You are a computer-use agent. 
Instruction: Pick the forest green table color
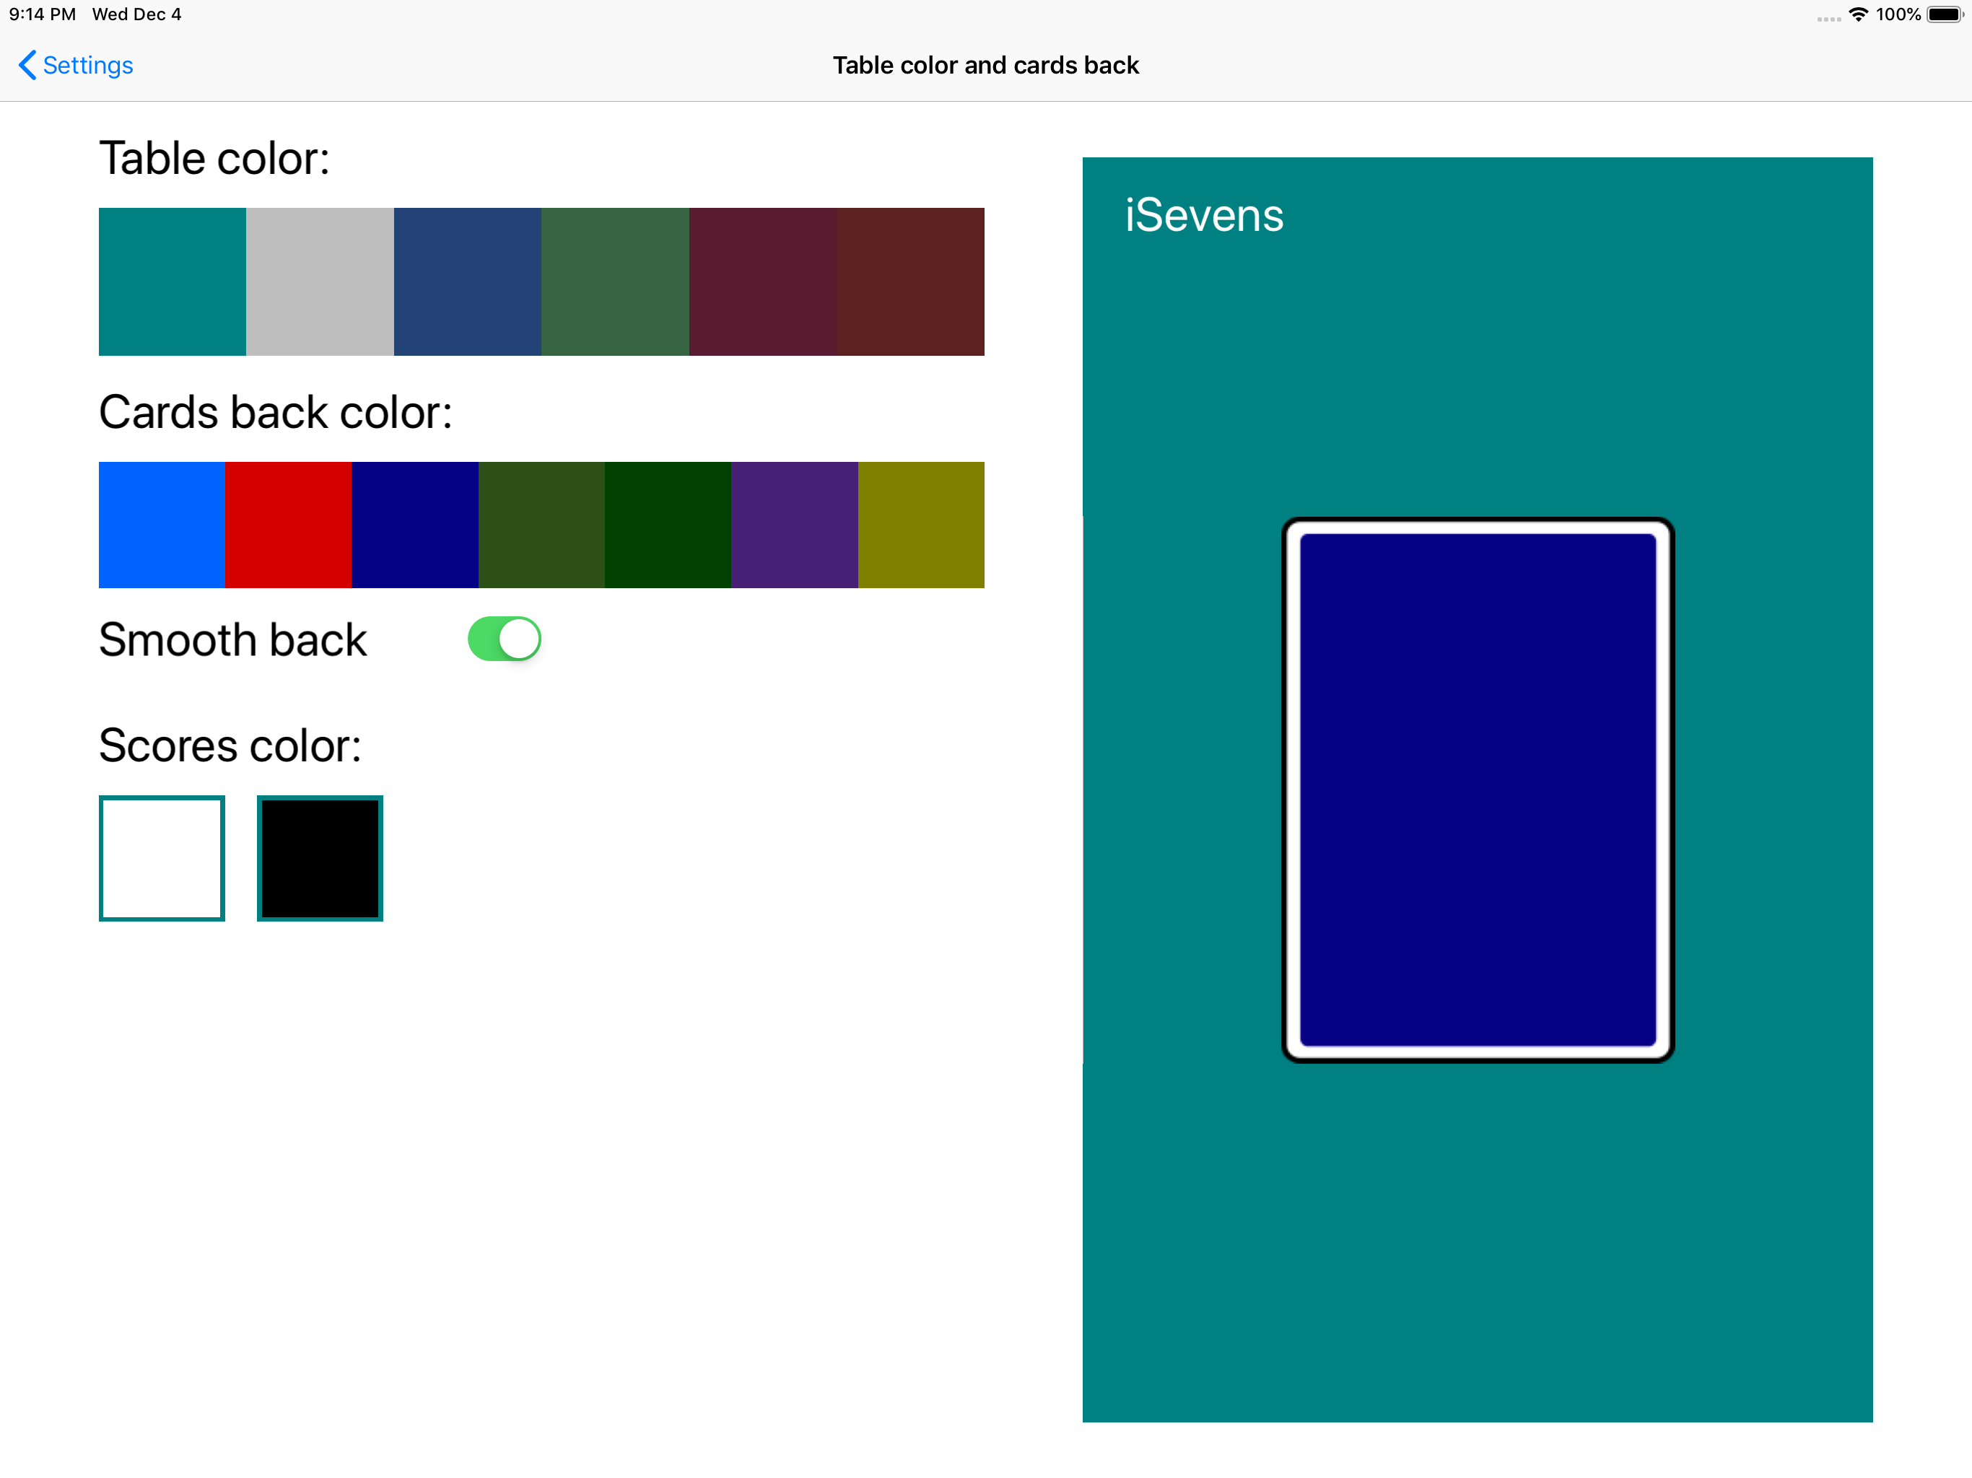coord(615,281)
